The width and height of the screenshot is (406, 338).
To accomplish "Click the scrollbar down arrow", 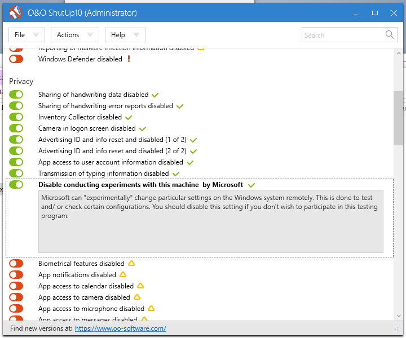I will coord(399,316).
